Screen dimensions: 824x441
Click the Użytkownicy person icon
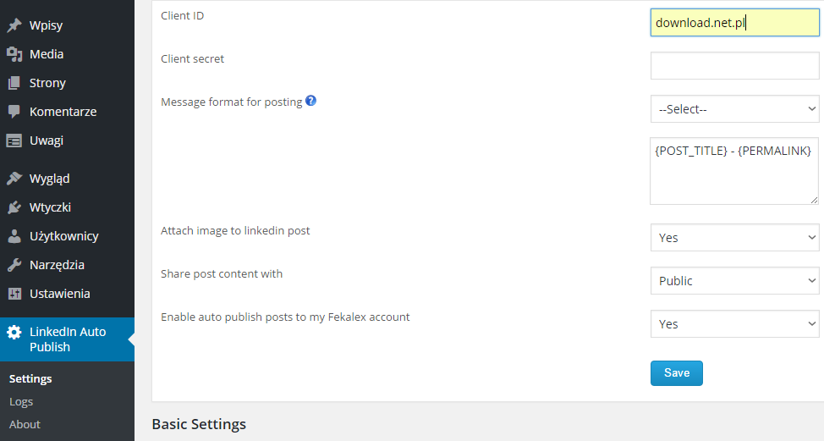[14, 236]
